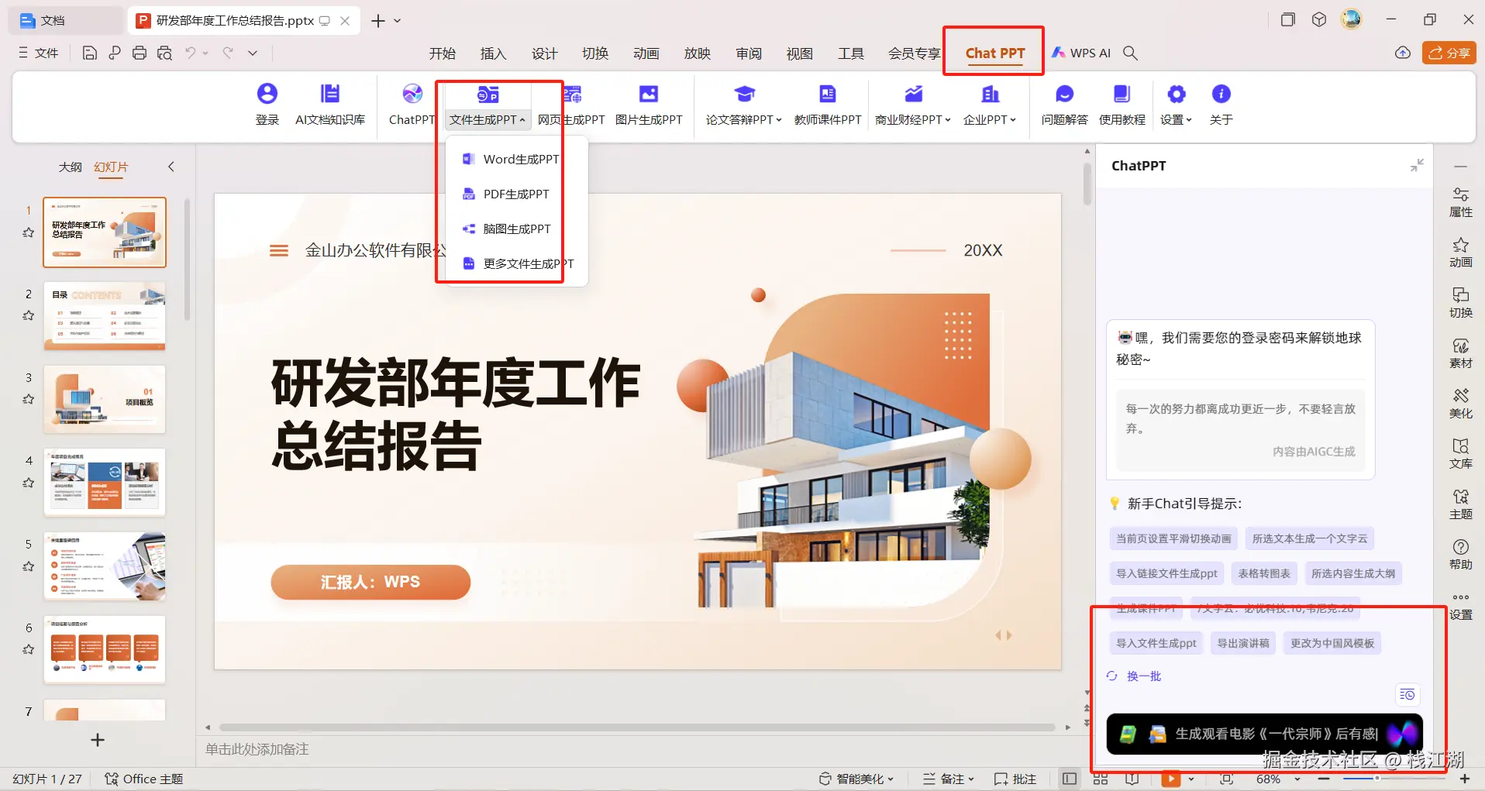Click the 更改为中国风模板 prompt chip
1485x791 pixels.
pos(1332,643)
